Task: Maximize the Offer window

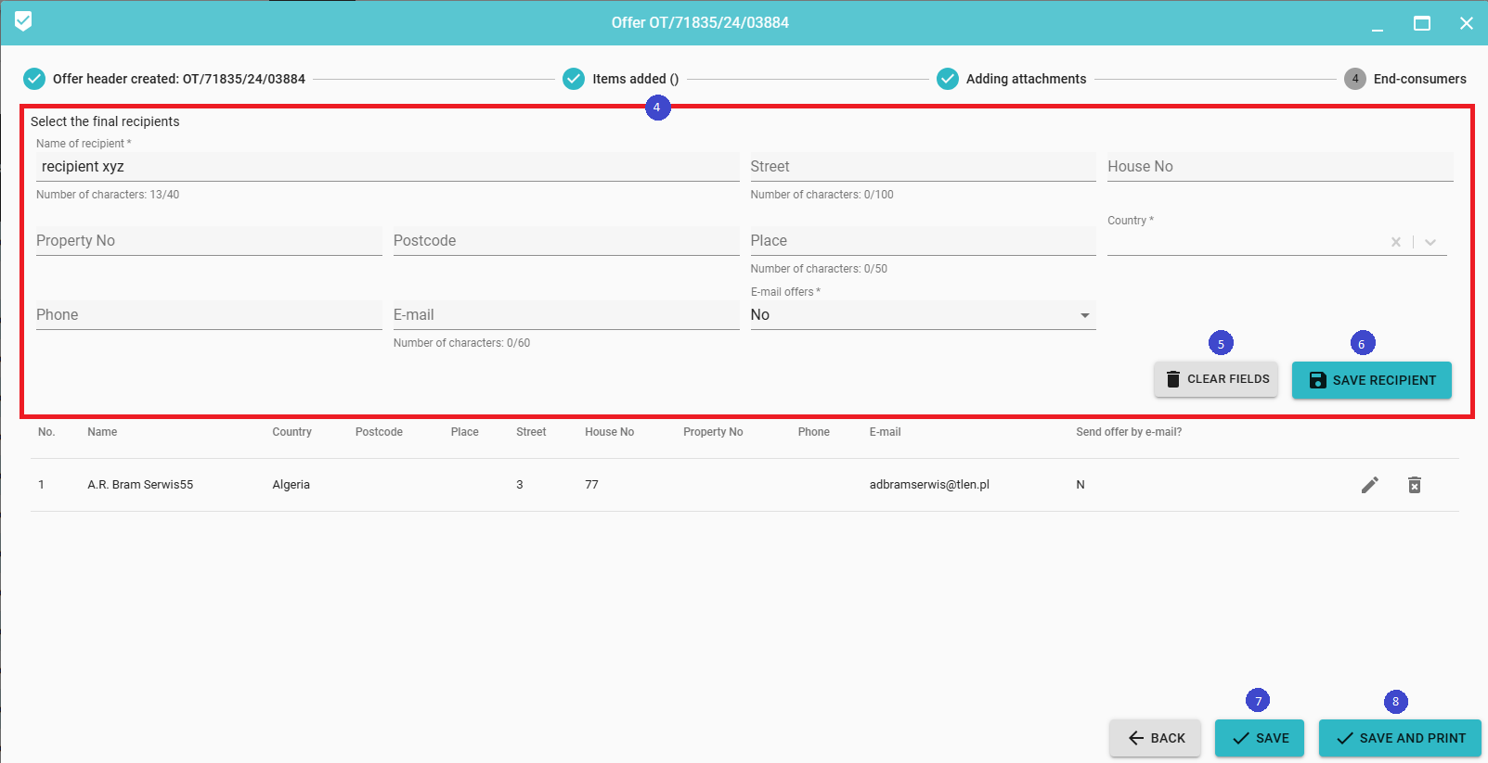Action: 1421,23
